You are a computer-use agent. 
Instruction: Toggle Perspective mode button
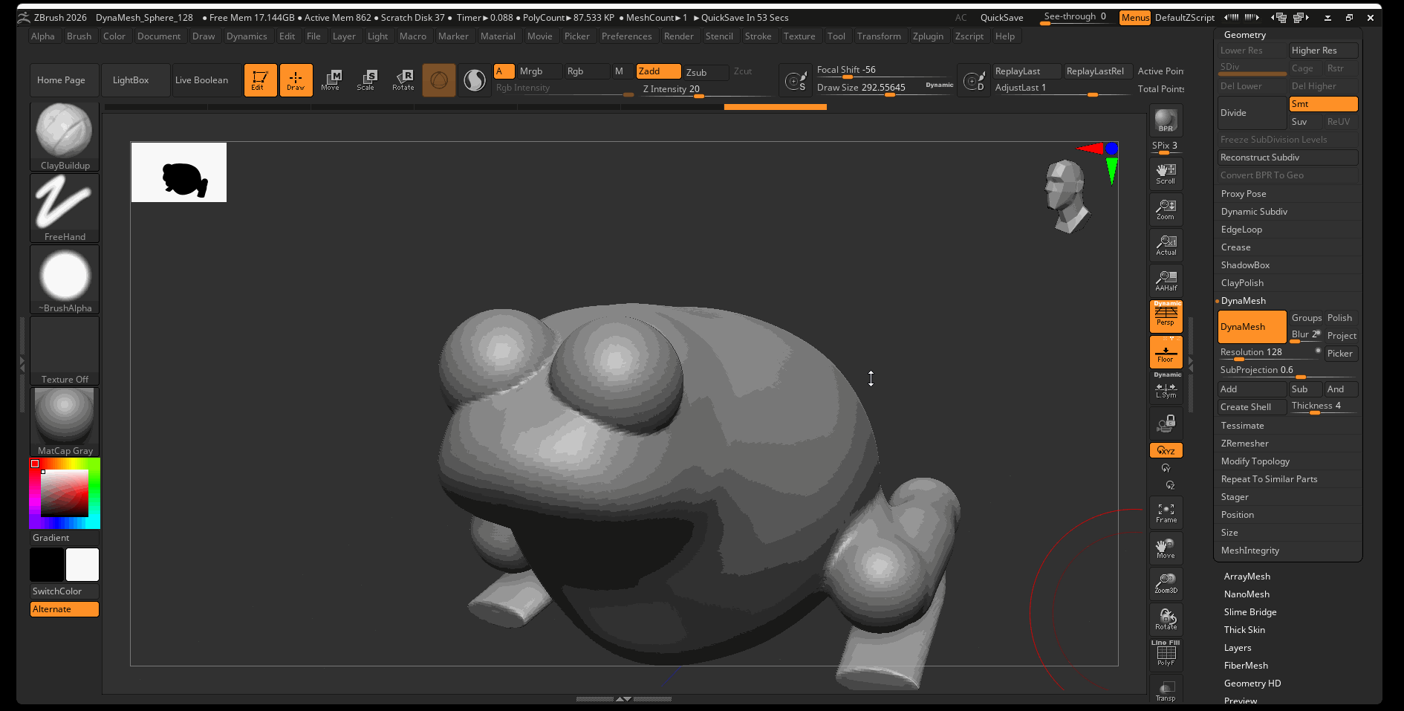(1166, 316)
